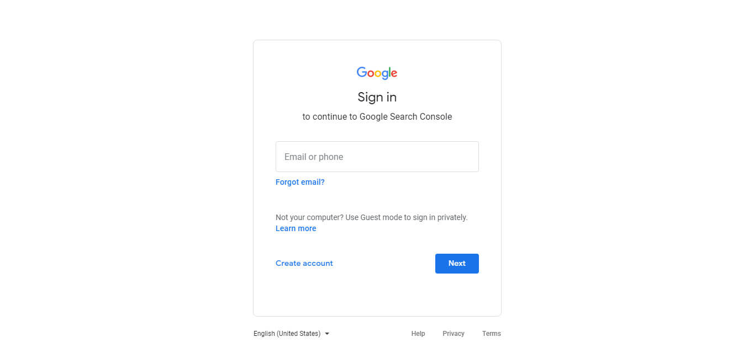The height and width of the screenshot is (348, 754).
Task: Click the "to continue to" subtitle text
Action: point(329,117)
